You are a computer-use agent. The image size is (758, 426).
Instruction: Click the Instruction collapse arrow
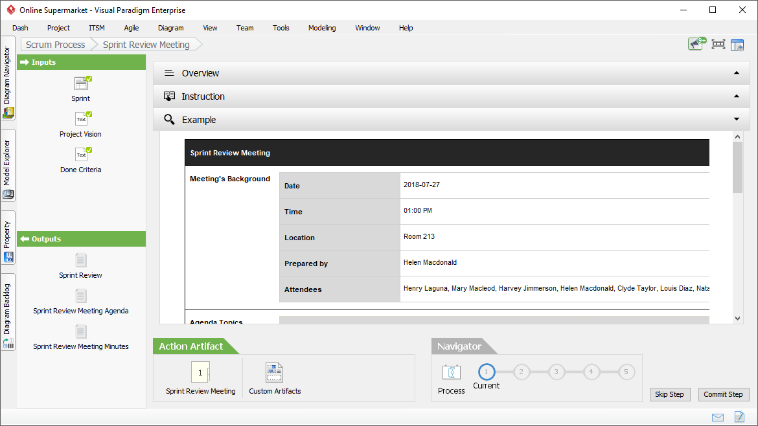coord(736,96)
